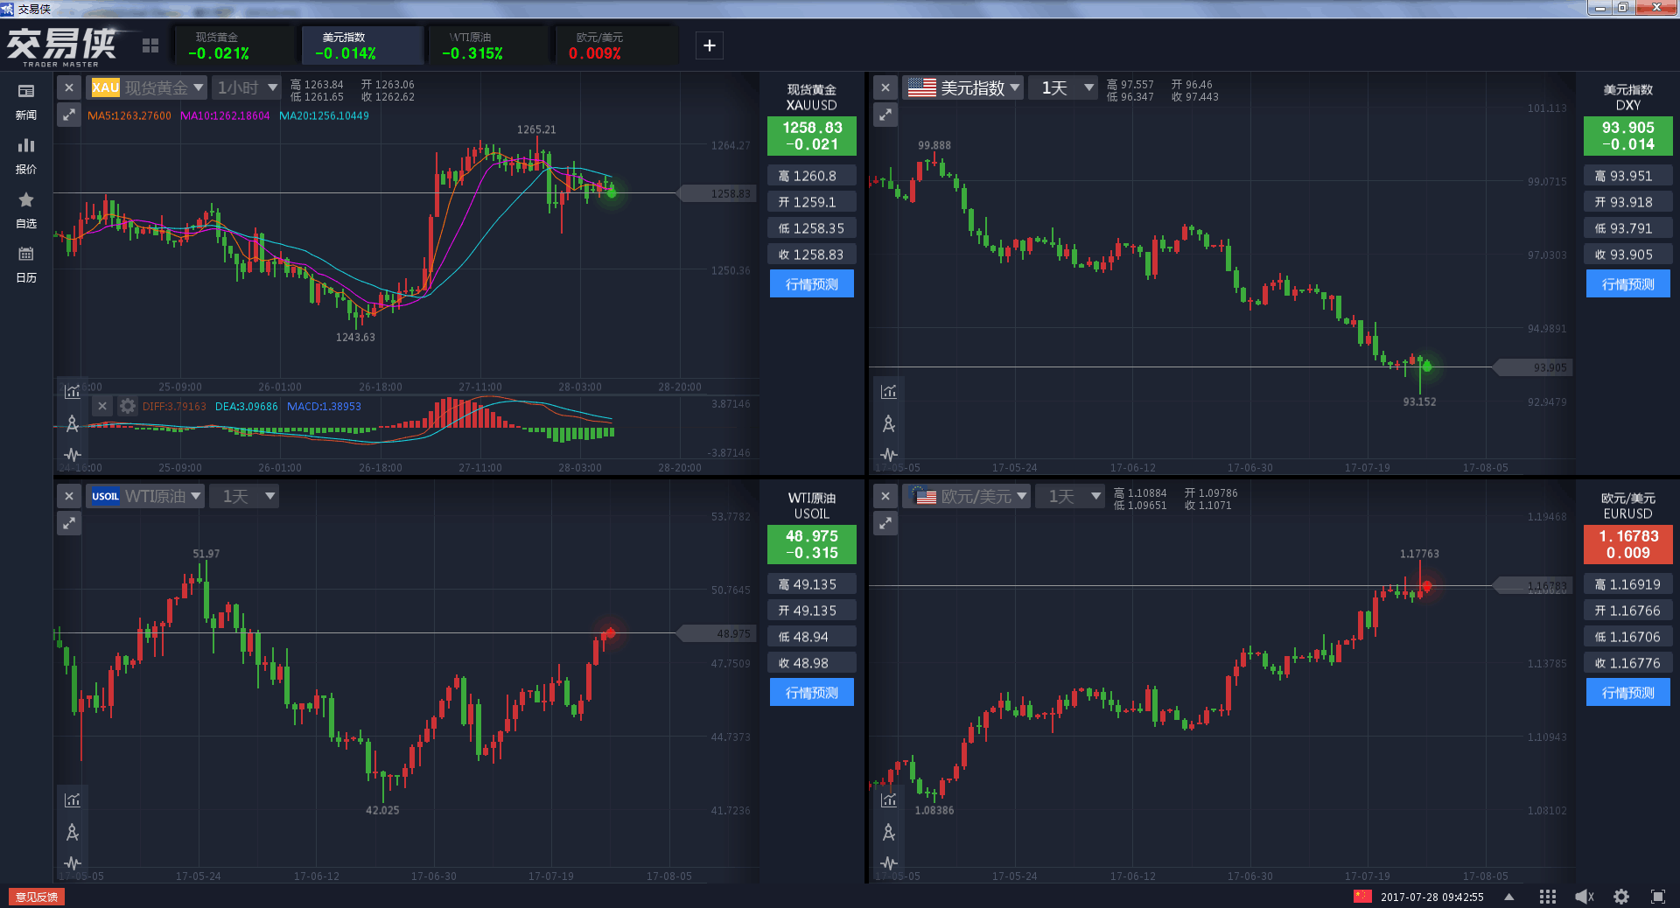Toggle oscillator icon on dollar index chart

(889, 455)
